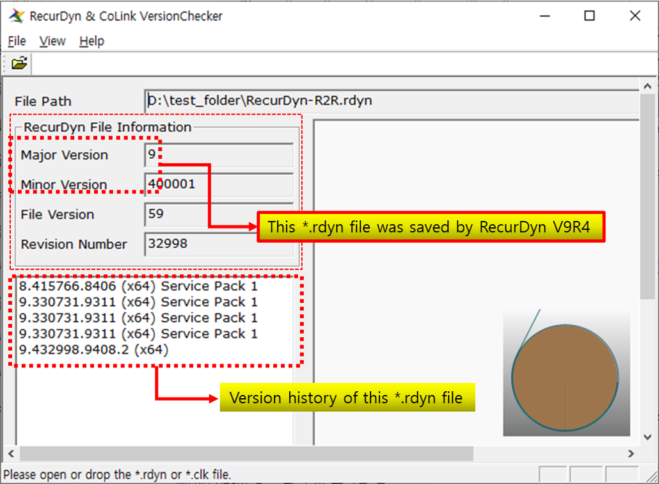
Task: Open the View menu
Action: pyautogui.click(x=52, y=41)
